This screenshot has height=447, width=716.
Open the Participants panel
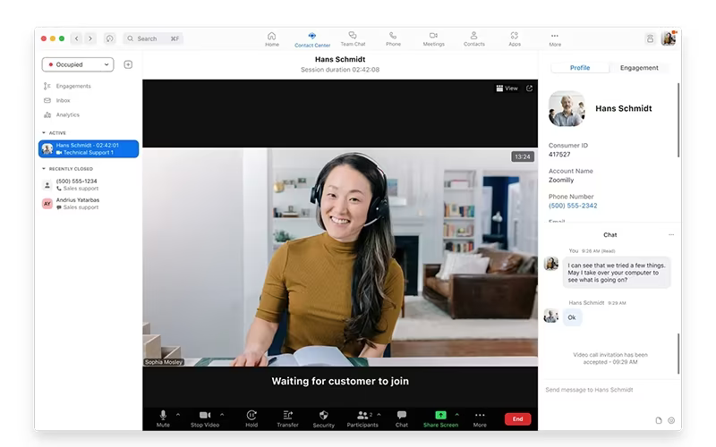pos(362,418)
